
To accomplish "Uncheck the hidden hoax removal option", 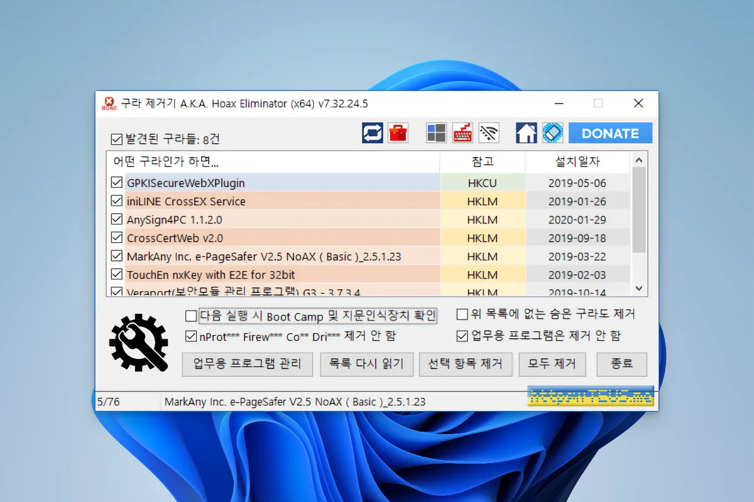I will (x=462, y=316).
